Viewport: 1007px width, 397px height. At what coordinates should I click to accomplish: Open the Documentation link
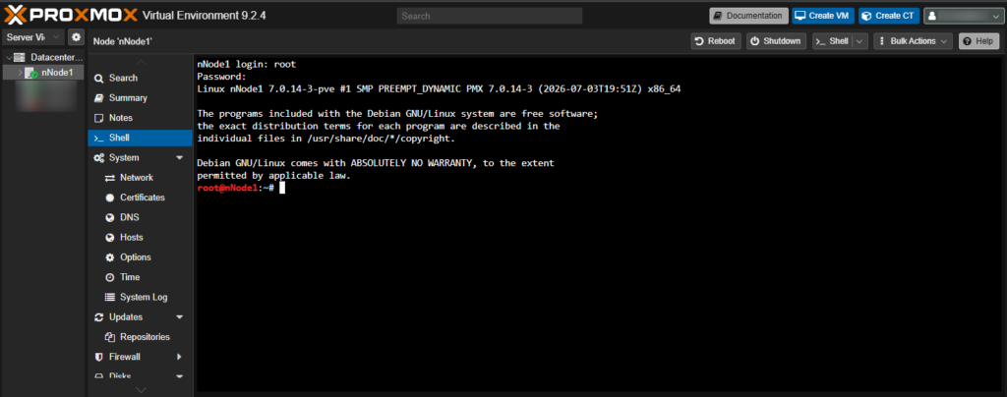(x=748, y=16)
